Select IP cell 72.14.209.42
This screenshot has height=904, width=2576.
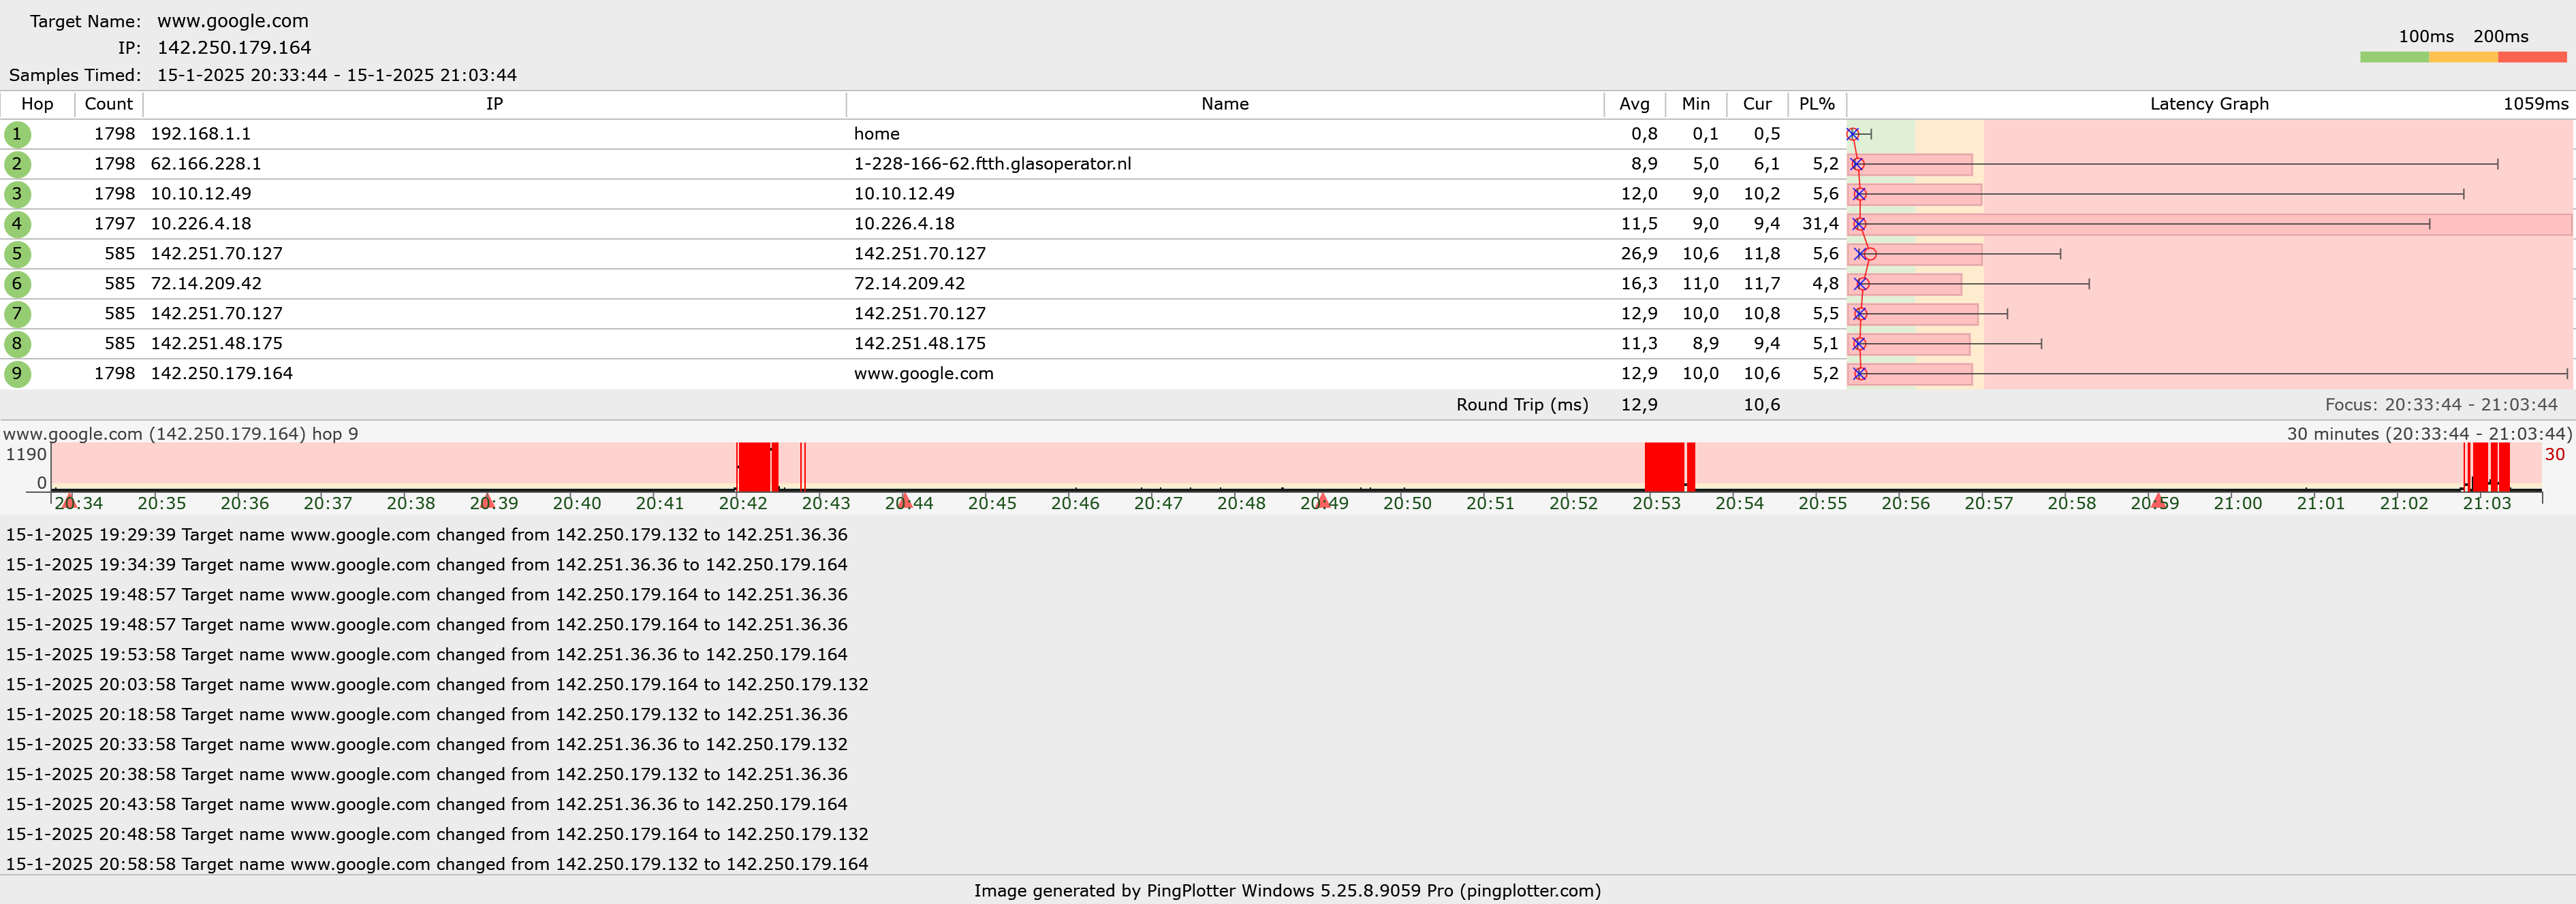pos(206,284)
